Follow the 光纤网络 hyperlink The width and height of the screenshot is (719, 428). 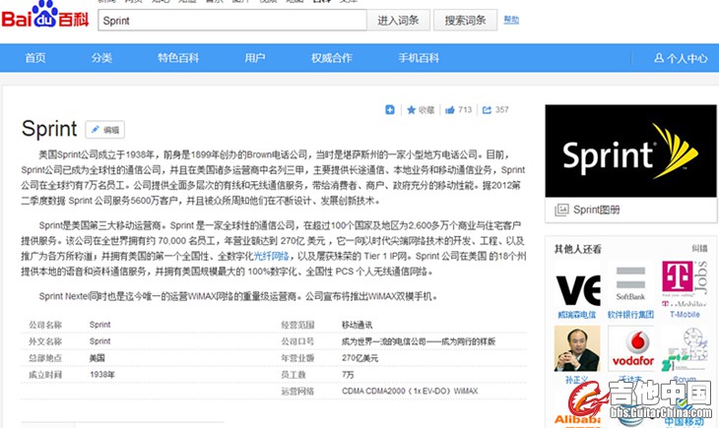[x=272, y=256]
